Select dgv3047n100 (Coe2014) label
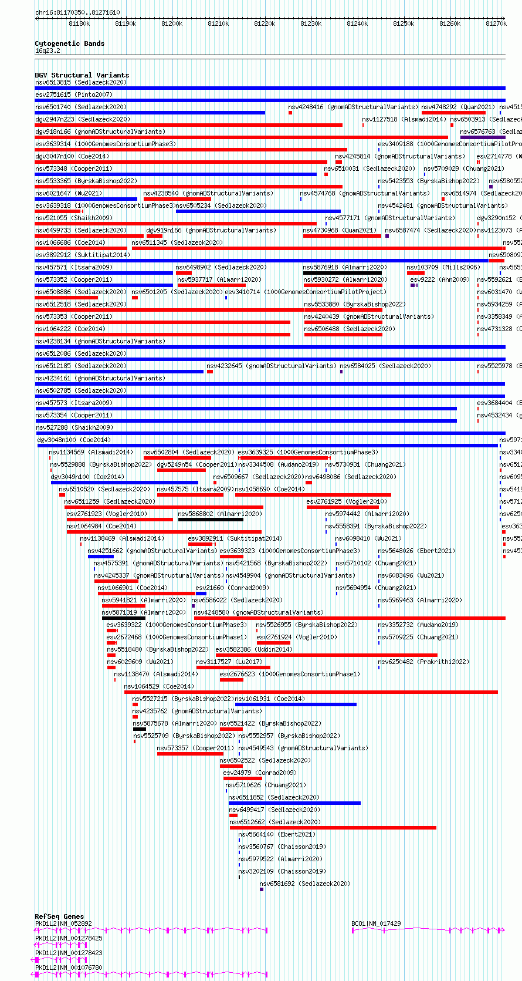 tap(72, 157)
